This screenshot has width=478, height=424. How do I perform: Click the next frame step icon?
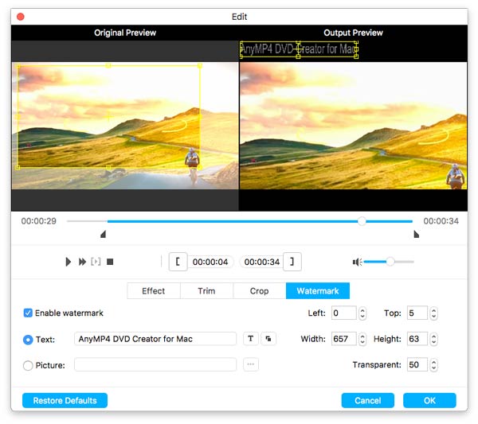[96, 262]
